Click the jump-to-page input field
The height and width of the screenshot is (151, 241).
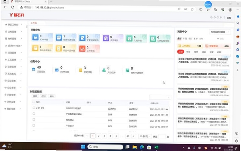pos(162,137)
